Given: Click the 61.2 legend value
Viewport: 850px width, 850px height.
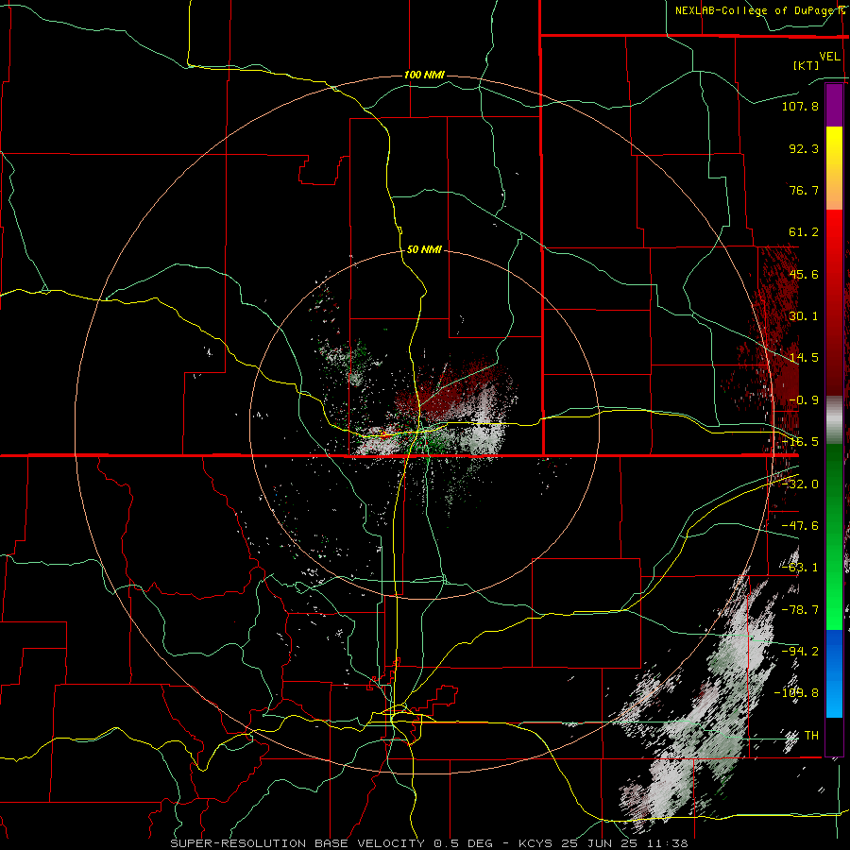Looking at the screenshot, I should tap(804, 232).
